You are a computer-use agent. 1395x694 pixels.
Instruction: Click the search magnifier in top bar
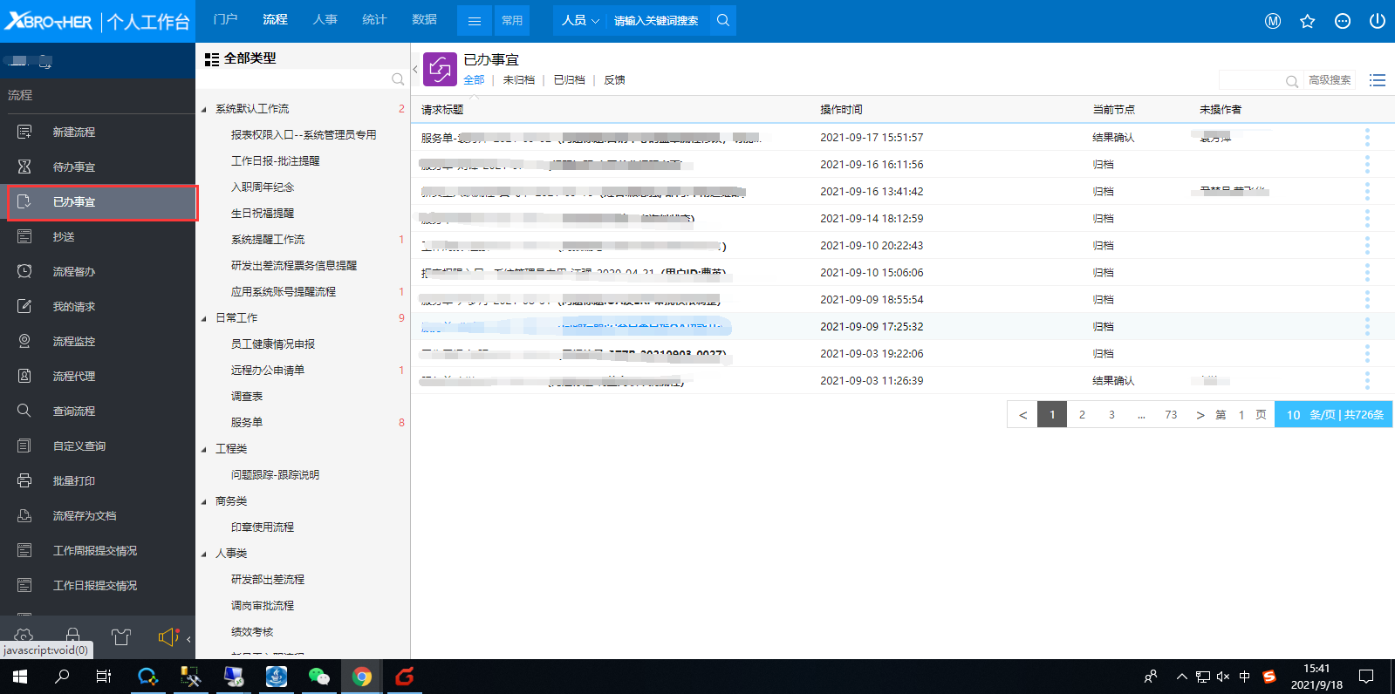coord(722,20)
